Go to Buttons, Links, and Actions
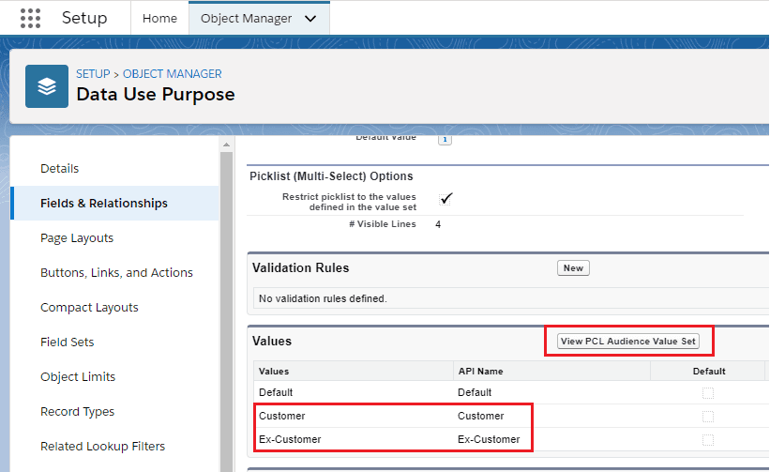This screenshot has height=472, width=770. pyautogui.click(x=116, y=273)
